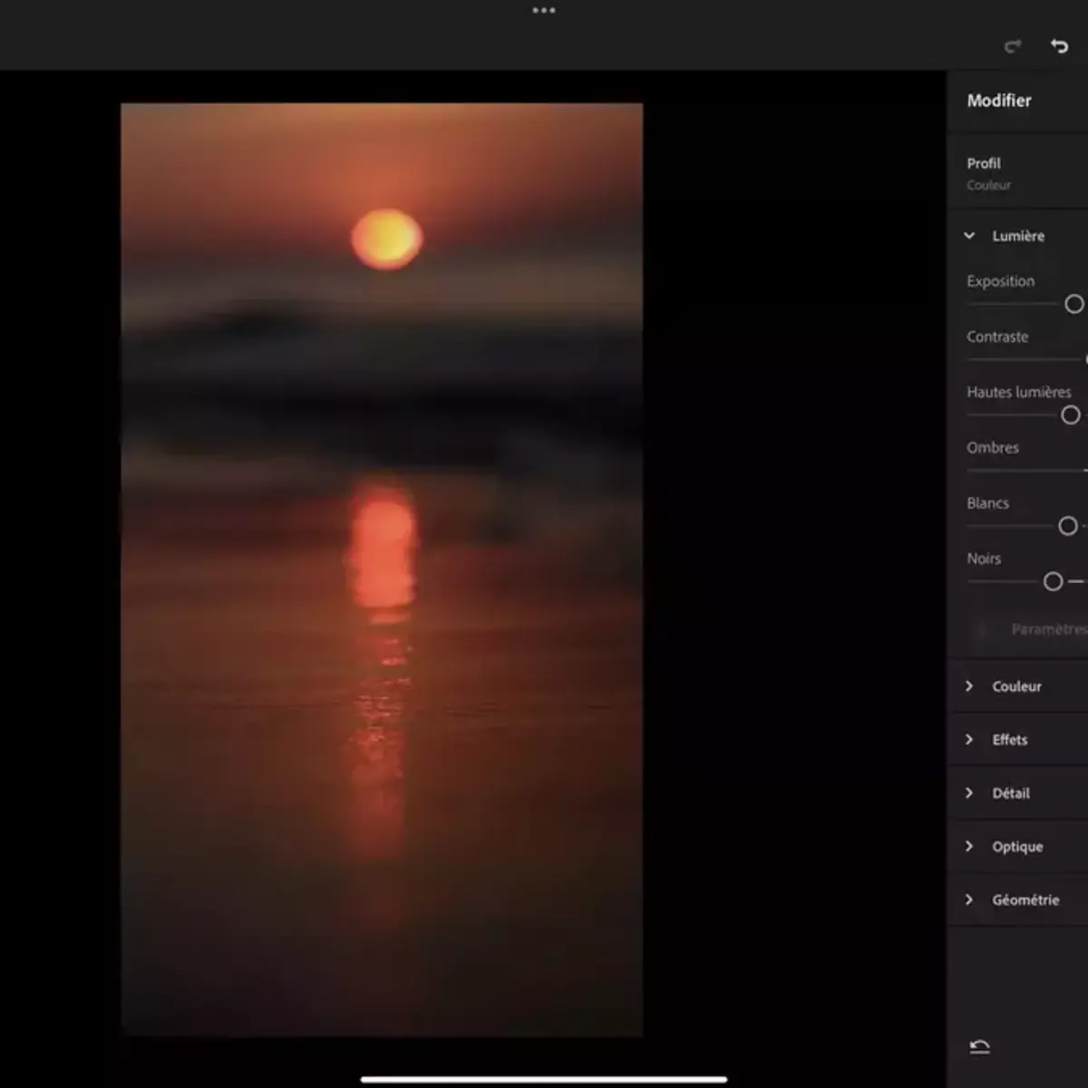1088x1088 pixels.
Task: Open the Paramètres presets option
Action: [x=1048, y=628]
